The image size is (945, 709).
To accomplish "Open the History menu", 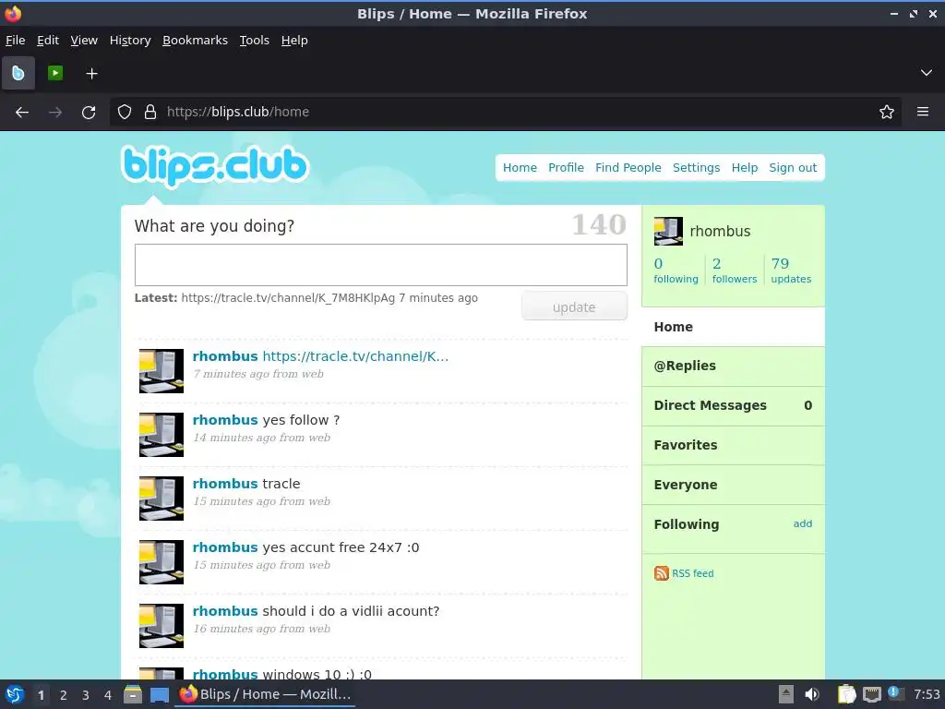I will pyautogui.click(x=130, y=41).
